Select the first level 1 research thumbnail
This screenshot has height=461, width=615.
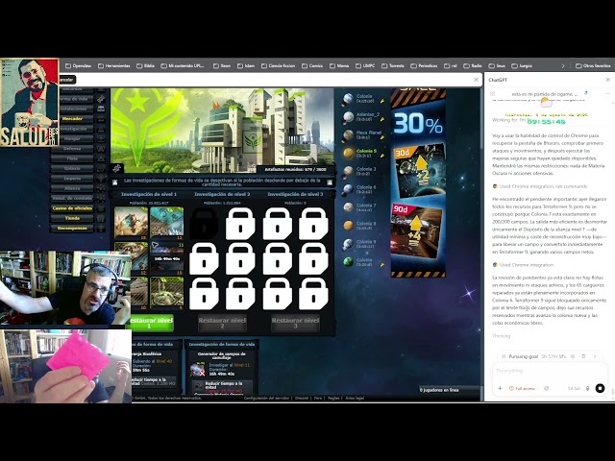(131, 222)
